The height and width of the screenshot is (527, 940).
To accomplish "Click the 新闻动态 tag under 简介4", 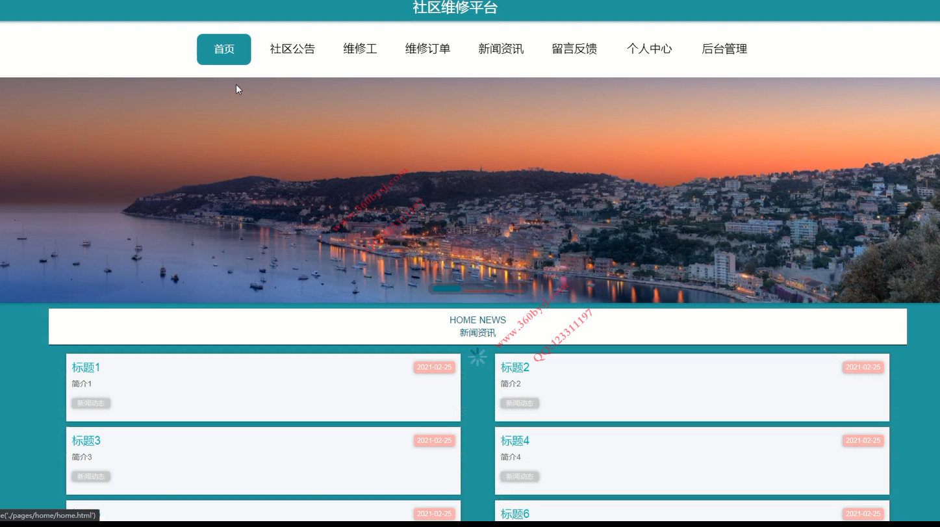I will 520,477.
